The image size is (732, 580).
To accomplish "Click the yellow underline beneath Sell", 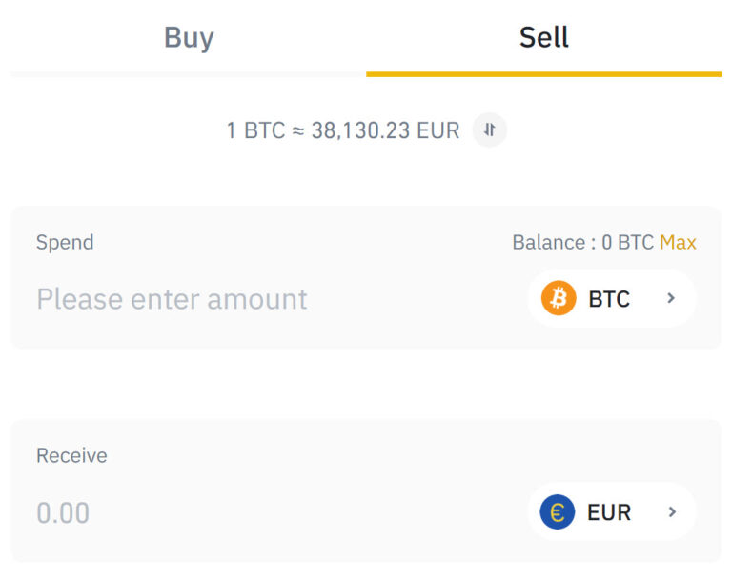I will tap(544, 74).
